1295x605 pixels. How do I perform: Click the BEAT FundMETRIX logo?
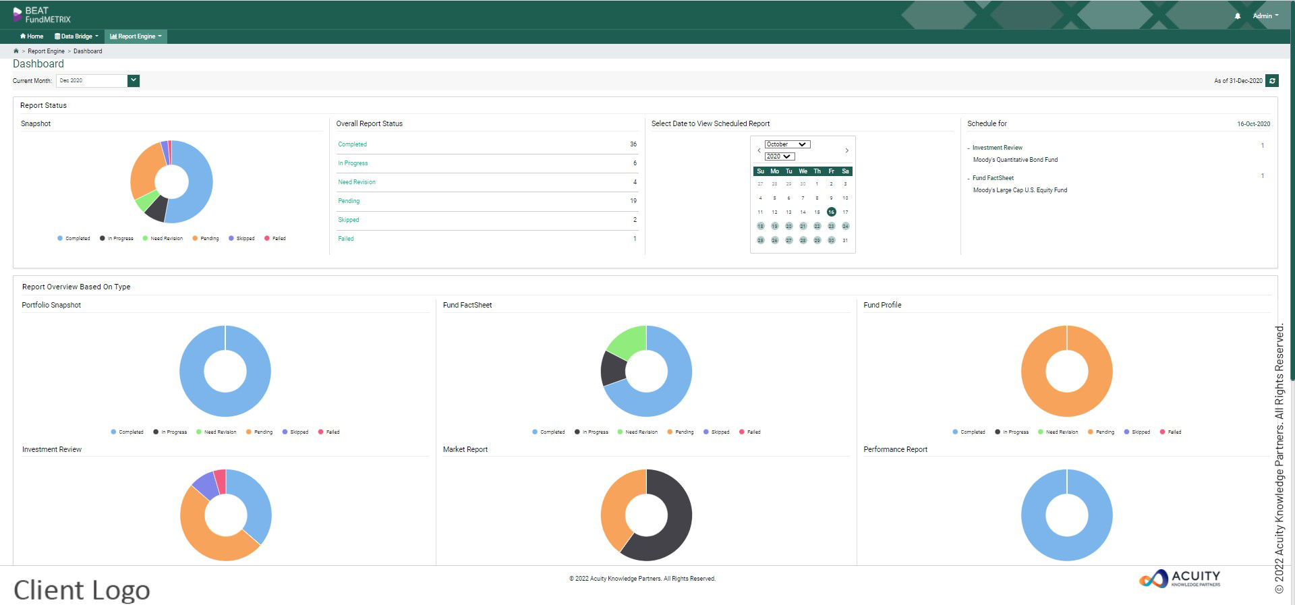41,15
